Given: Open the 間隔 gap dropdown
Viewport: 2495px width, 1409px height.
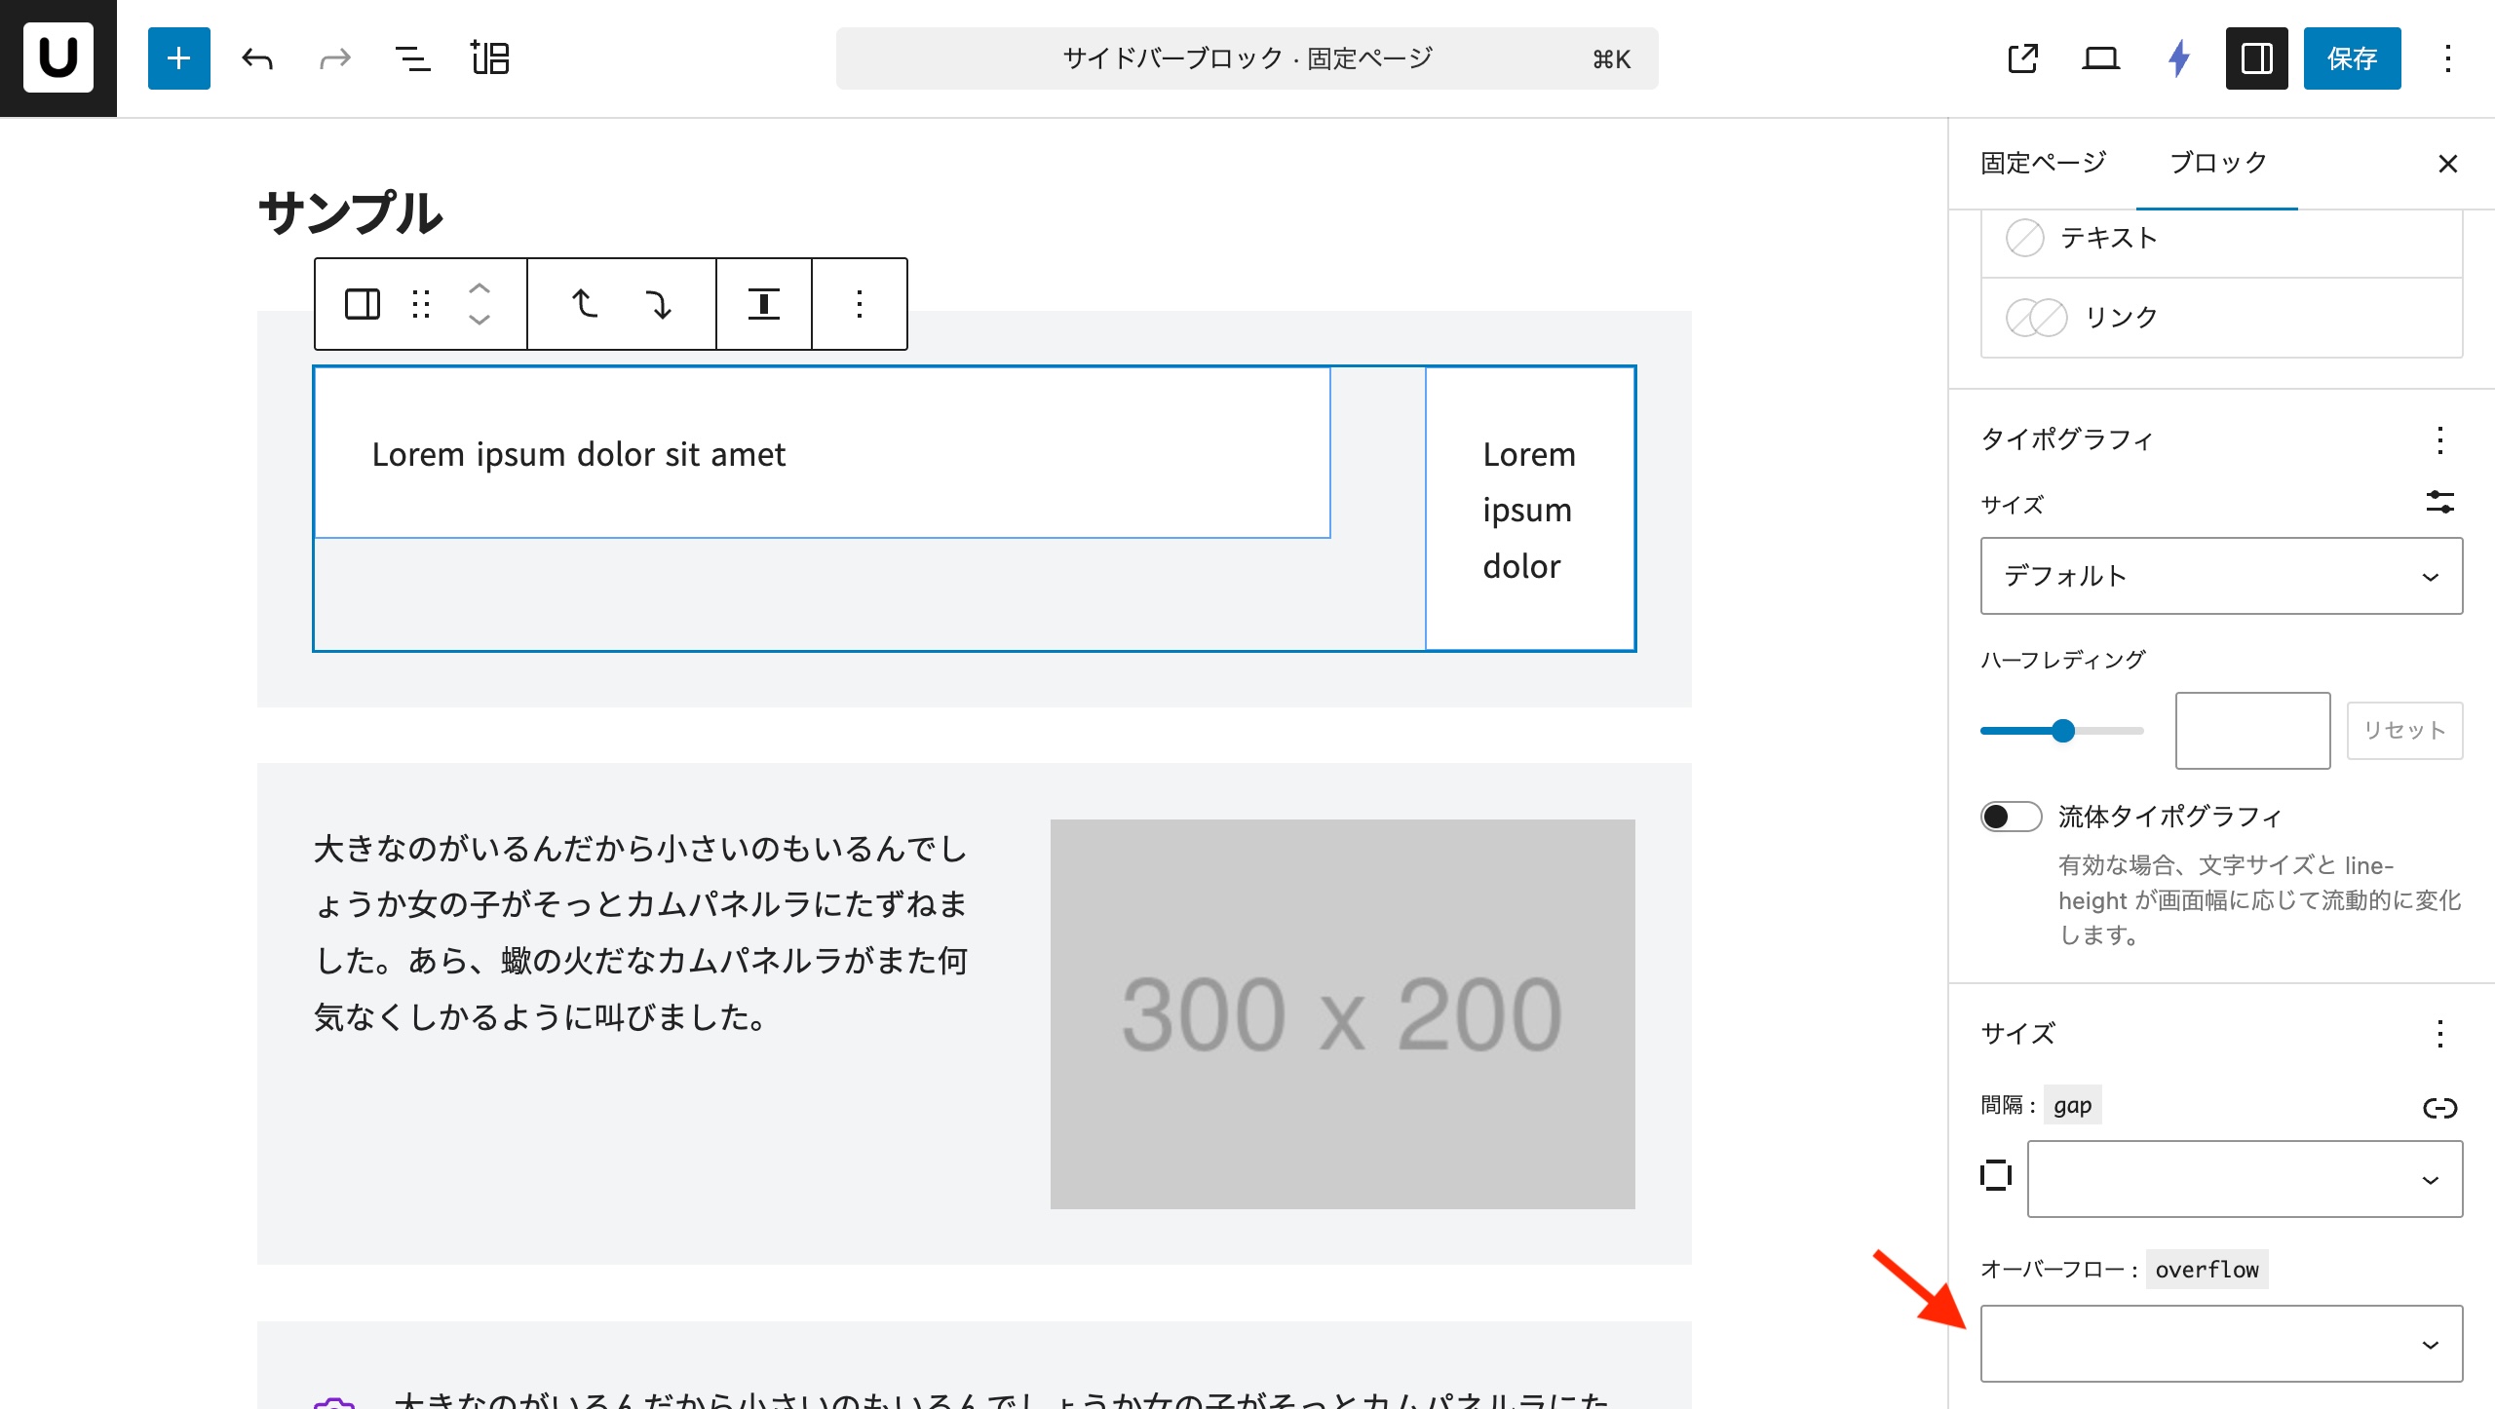Looking at the screenshot, I should coord(2245,1179).
